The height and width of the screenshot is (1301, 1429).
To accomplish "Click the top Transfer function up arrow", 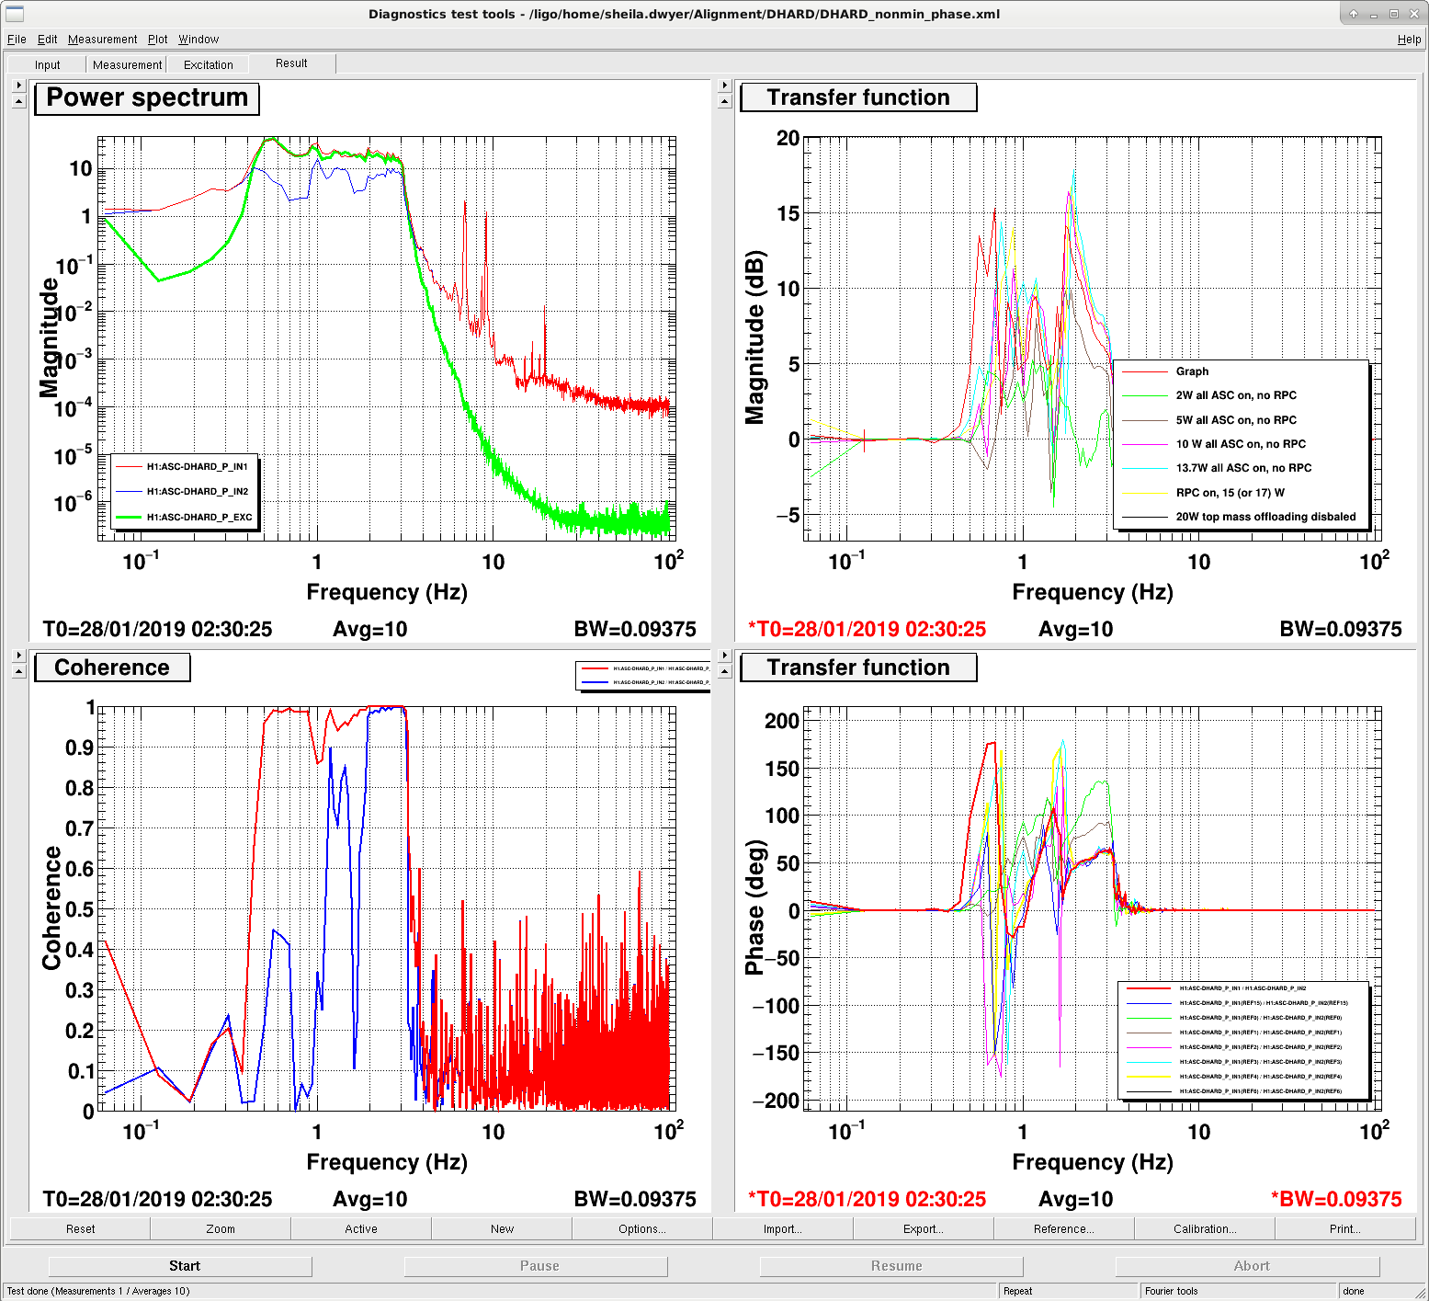I will click(724, 101).
